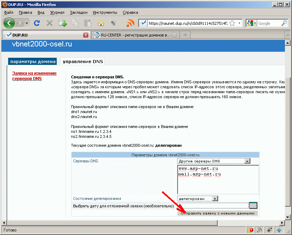
Task: Open the calendar date picker icon
Action: (253, 205)
